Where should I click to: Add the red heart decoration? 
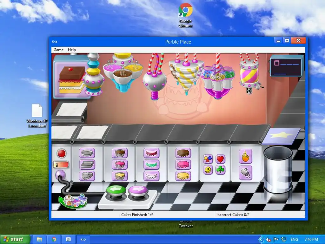[x=220, y=159]
